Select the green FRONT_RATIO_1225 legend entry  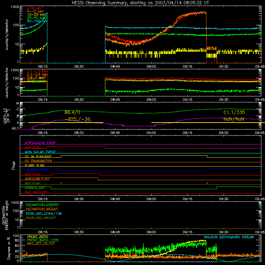click(43, 240)
